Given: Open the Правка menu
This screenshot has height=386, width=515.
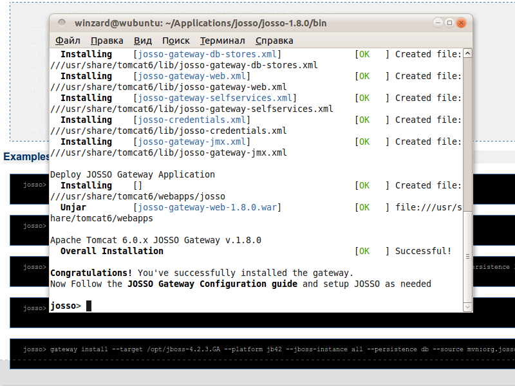Looking at the screenshot, I should [107, 41].
